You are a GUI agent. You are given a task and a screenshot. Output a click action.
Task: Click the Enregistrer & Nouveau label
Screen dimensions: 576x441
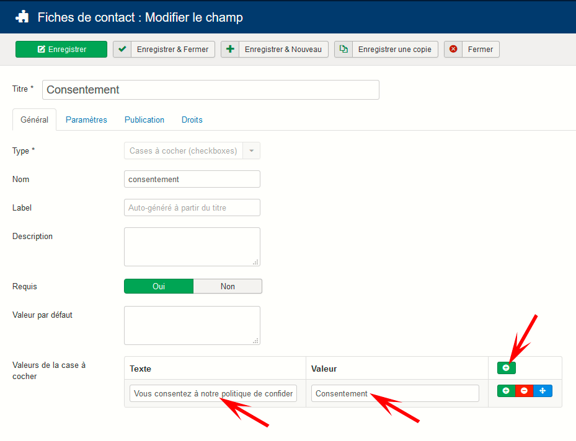tap(283, 49)
